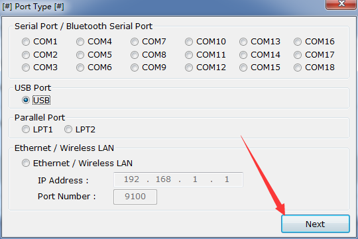Choose COM4 radio button

80,42
